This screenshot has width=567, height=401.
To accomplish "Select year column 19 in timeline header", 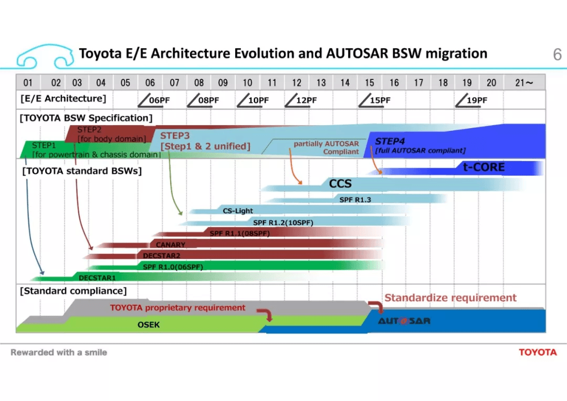I will point(467,83).
